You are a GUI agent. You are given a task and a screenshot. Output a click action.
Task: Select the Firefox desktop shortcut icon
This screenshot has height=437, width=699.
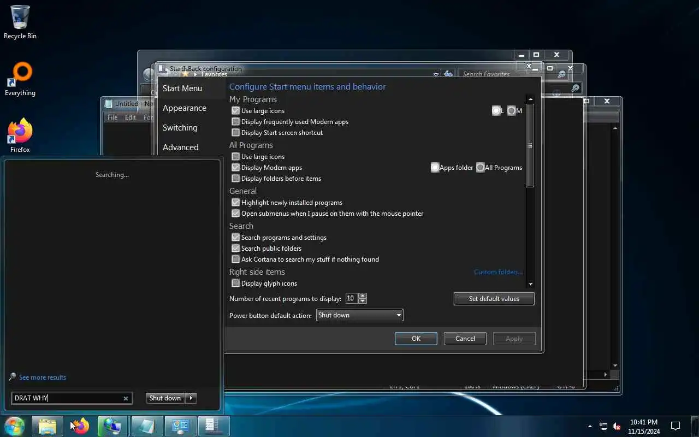(x=20, y=135)
